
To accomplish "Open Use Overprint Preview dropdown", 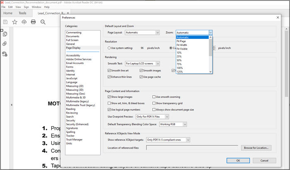I will click(152, 117).
